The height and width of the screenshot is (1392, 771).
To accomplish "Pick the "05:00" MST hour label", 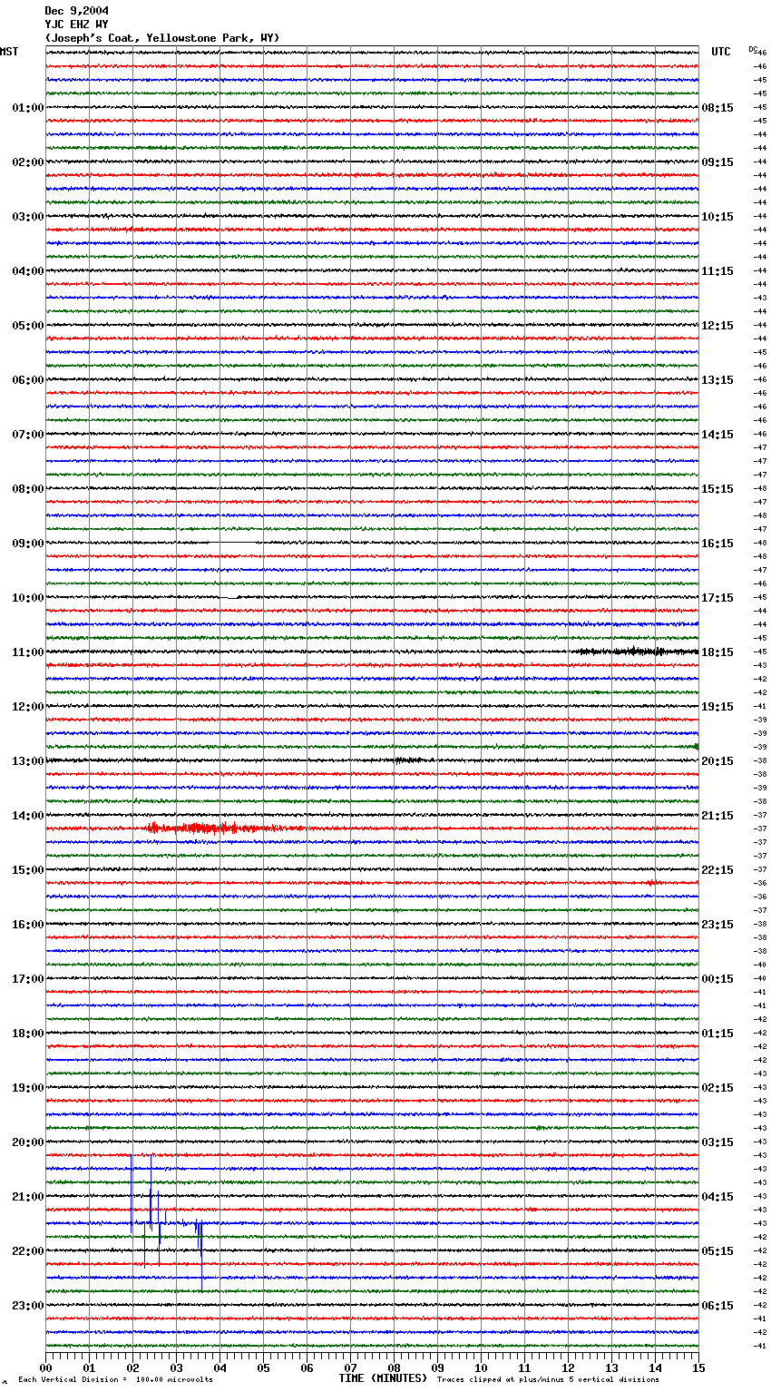I will (x=28, y=326).
